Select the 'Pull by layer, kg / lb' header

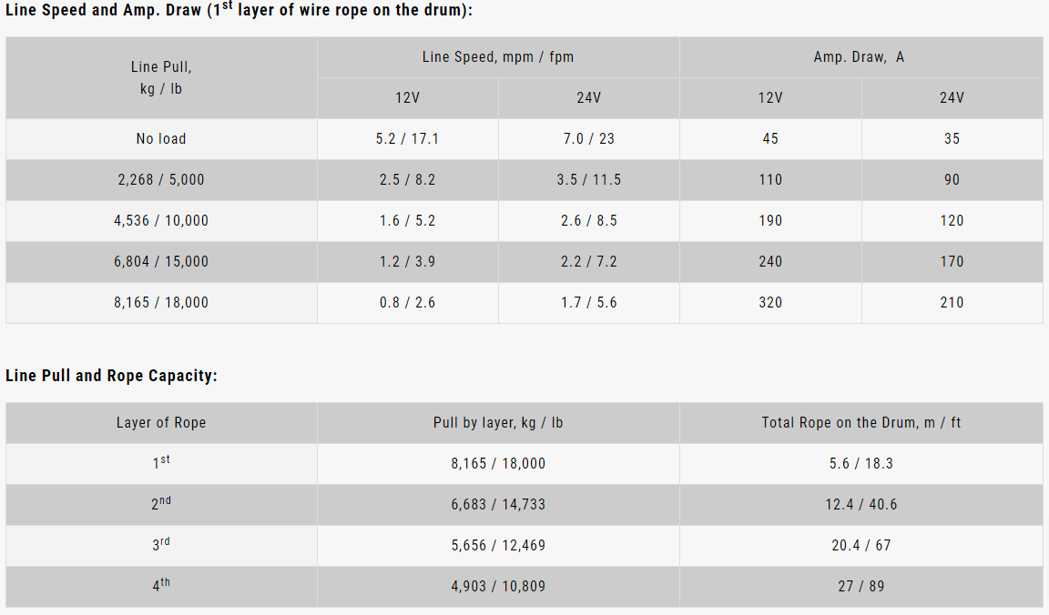point(498,423)
